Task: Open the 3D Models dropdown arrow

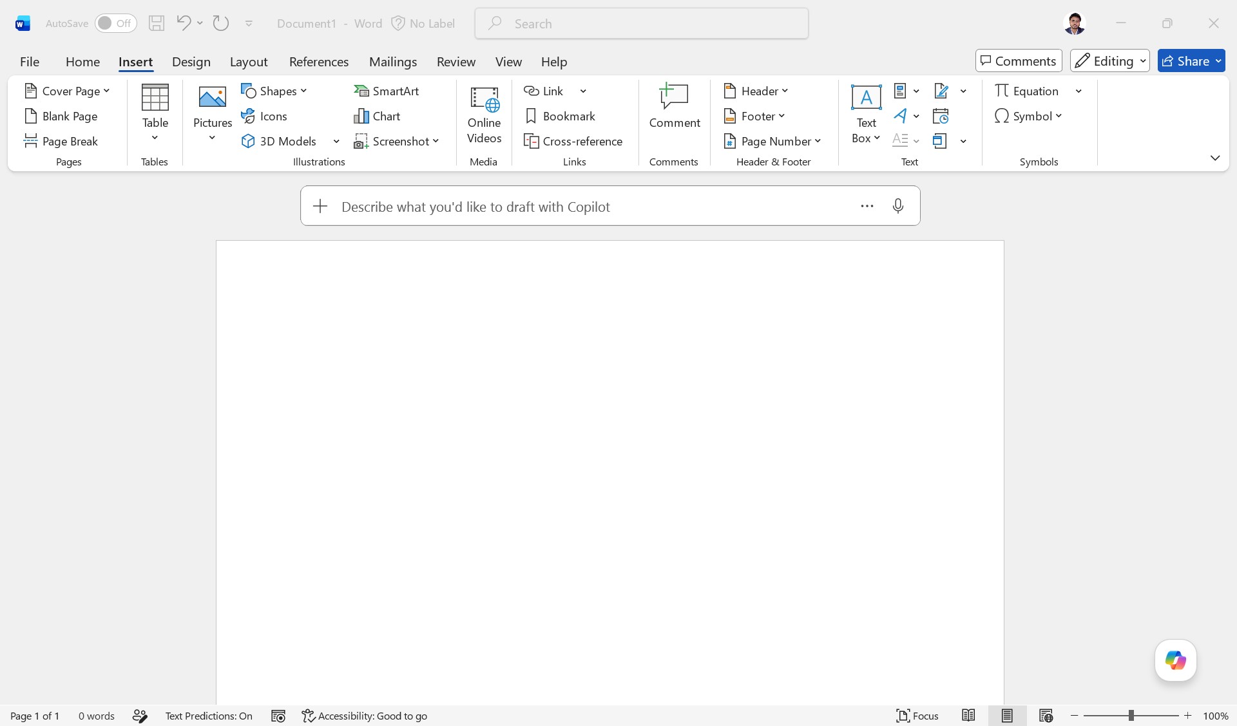Action: pyautogui.click(x=336, y=141)
